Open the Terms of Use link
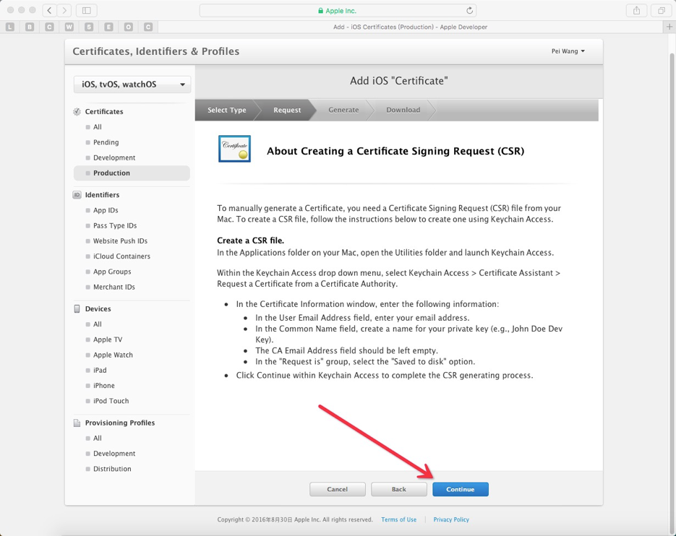This screenshot has height=536, width=676. pos(399,519)
